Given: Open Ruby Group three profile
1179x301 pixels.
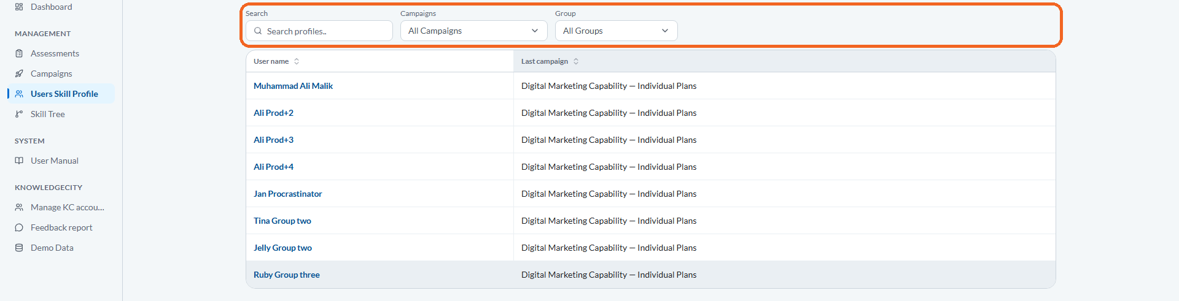Looking at the screenshot, I should click(x=287, y=275).
